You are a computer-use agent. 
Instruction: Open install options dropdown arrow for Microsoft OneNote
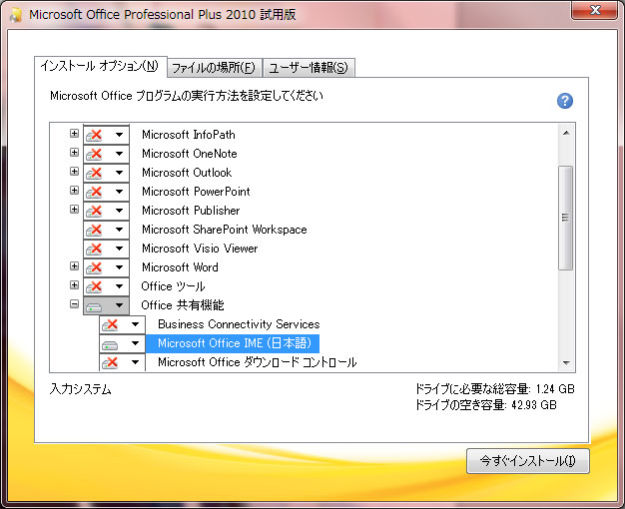(119, 154)
